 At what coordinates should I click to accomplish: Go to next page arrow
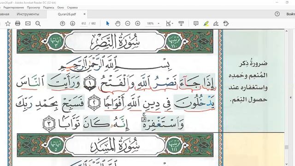(x=73, y=24)
